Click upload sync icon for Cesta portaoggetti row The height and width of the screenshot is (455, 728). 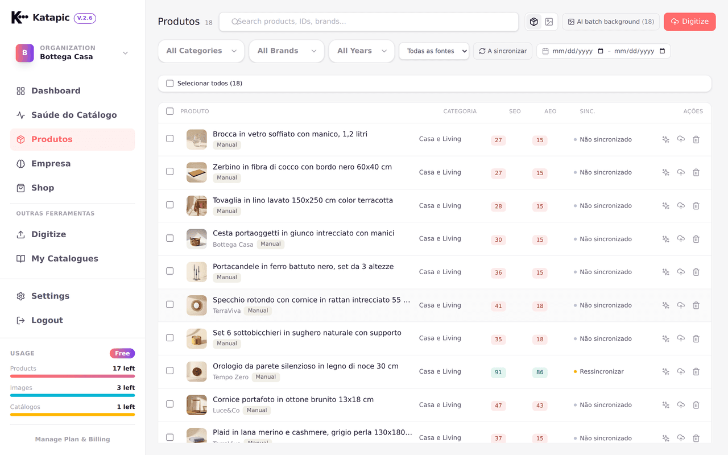pyautogui.click(x=681, y=239)
